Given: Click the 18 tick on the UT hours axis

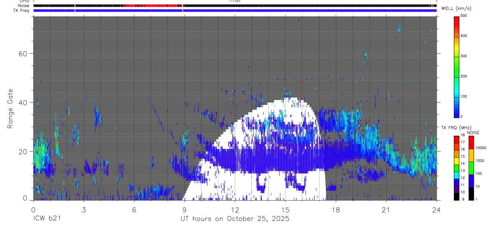Looking at the screenshot, I should pos(336,210).
